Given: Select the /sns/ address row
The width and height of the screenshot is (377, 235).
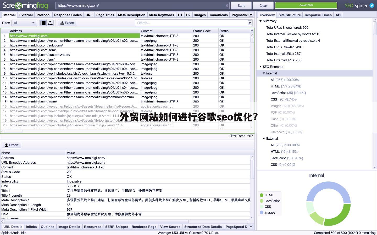Looking at the screenshot, I should tap(125, 59).
